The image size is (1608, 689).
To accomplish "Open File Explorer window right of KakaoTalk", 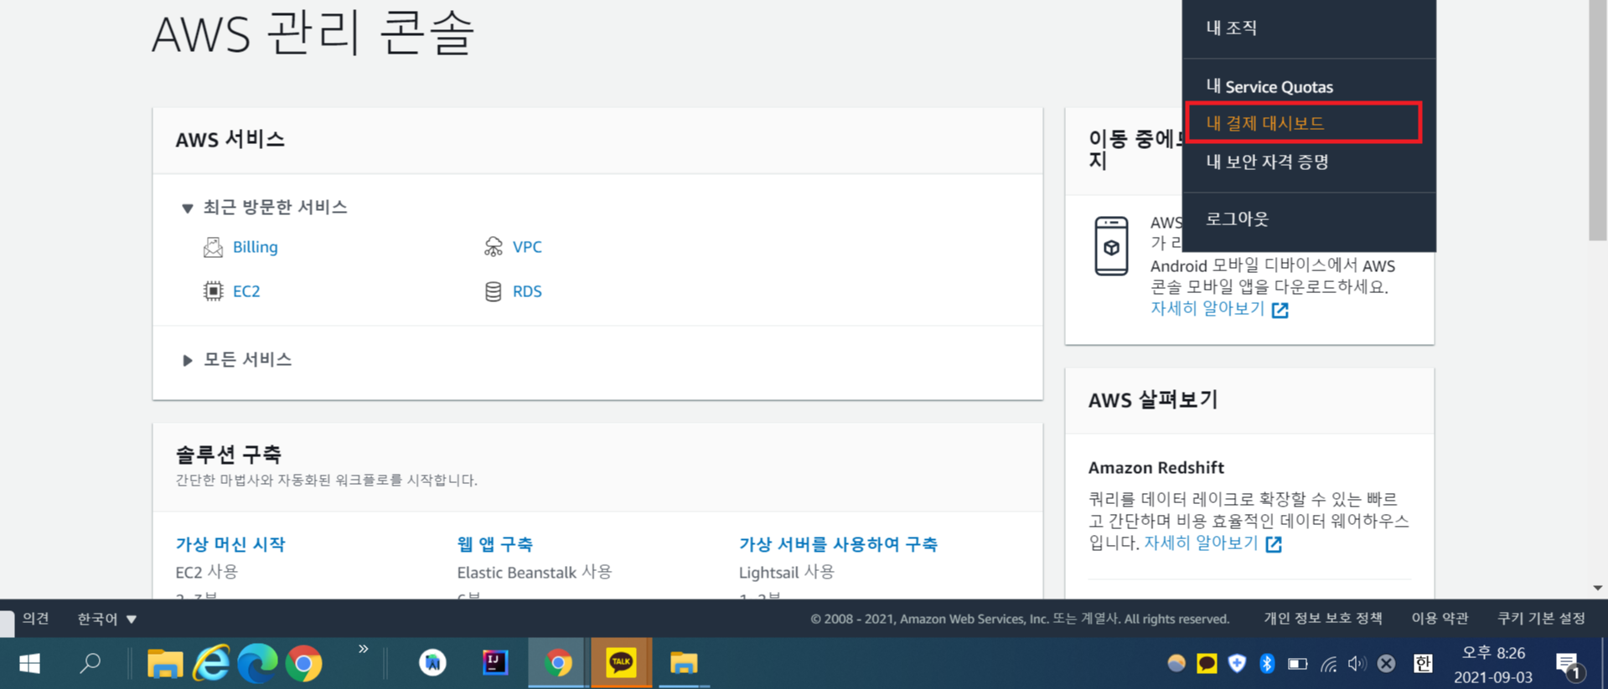I will 684,663.
